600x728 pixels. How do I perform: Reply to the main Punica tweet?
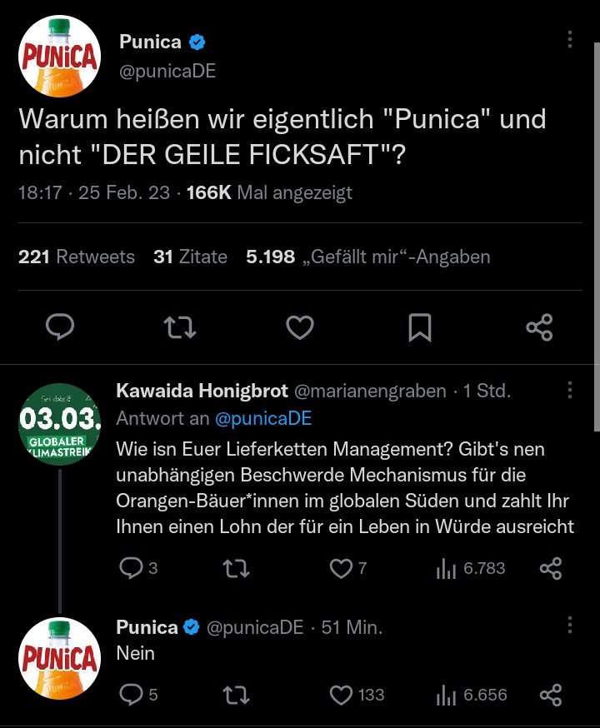coord(60,327)
